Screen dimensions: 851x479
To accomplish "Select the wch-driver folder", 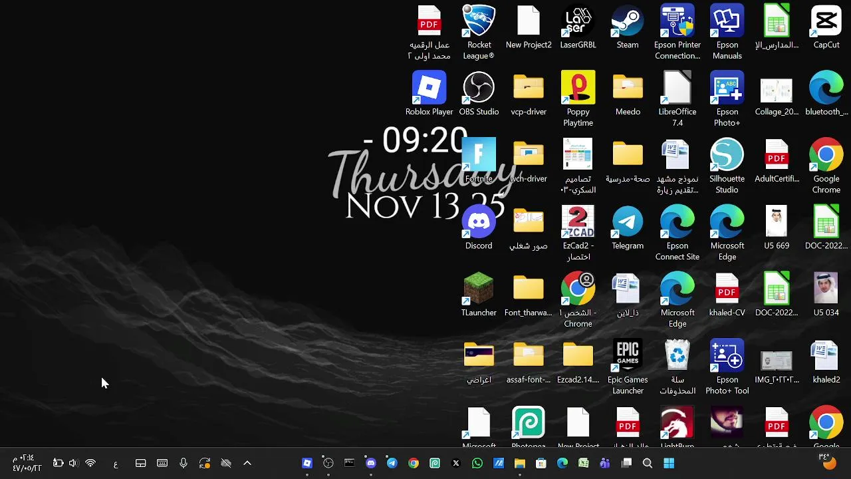I will point(529,160).
